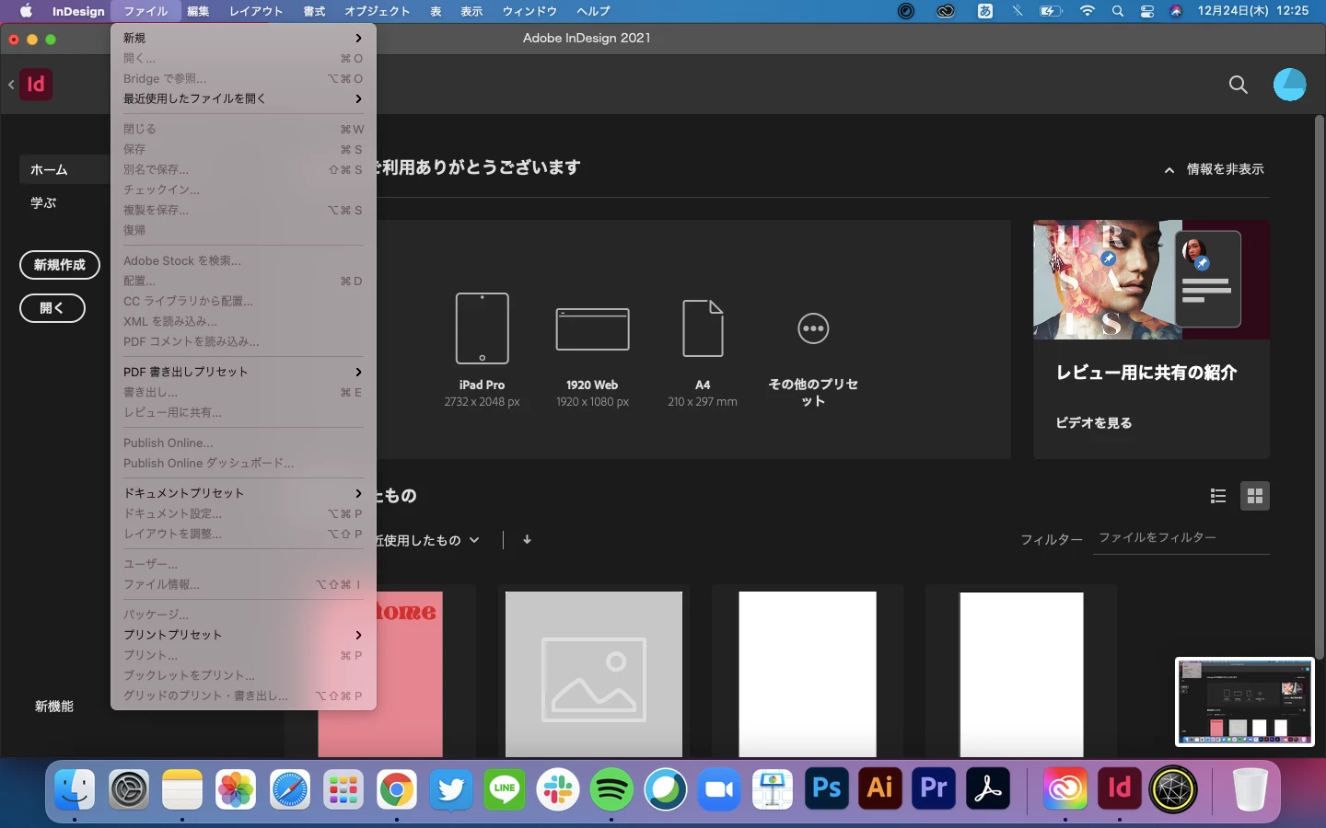Open the Apple menu
Screen dimensions: 1326x828
click(26, 11)
